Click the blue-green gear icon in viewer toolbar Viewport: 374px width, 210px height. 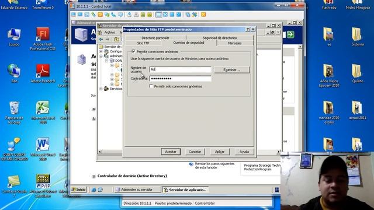195,15
